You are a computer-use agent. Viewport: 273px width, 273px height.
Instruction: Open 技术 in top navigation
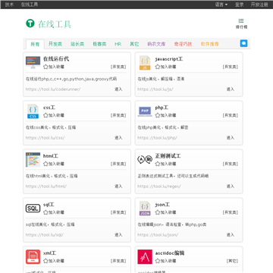point(10,5)
